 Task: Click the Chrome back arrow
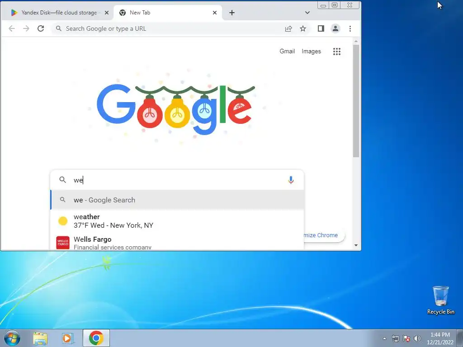click(12, 28)
